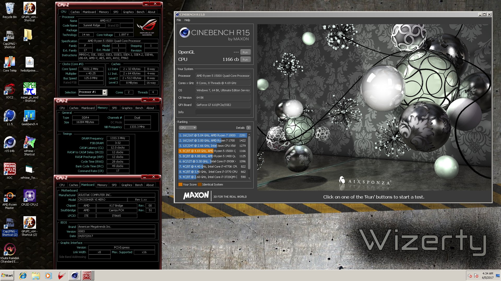Screen dimensions: 501x281
Task: Switch to ROG CPU-Z taskbar button
Action: 87,276
